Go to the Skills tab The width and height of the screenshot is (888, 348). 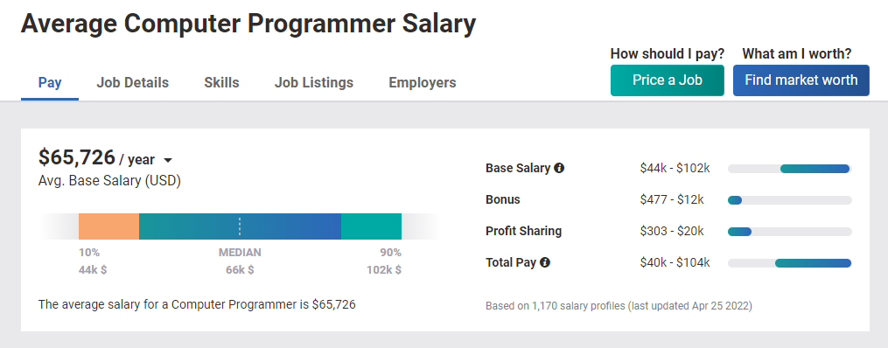[x=221, y=82]
